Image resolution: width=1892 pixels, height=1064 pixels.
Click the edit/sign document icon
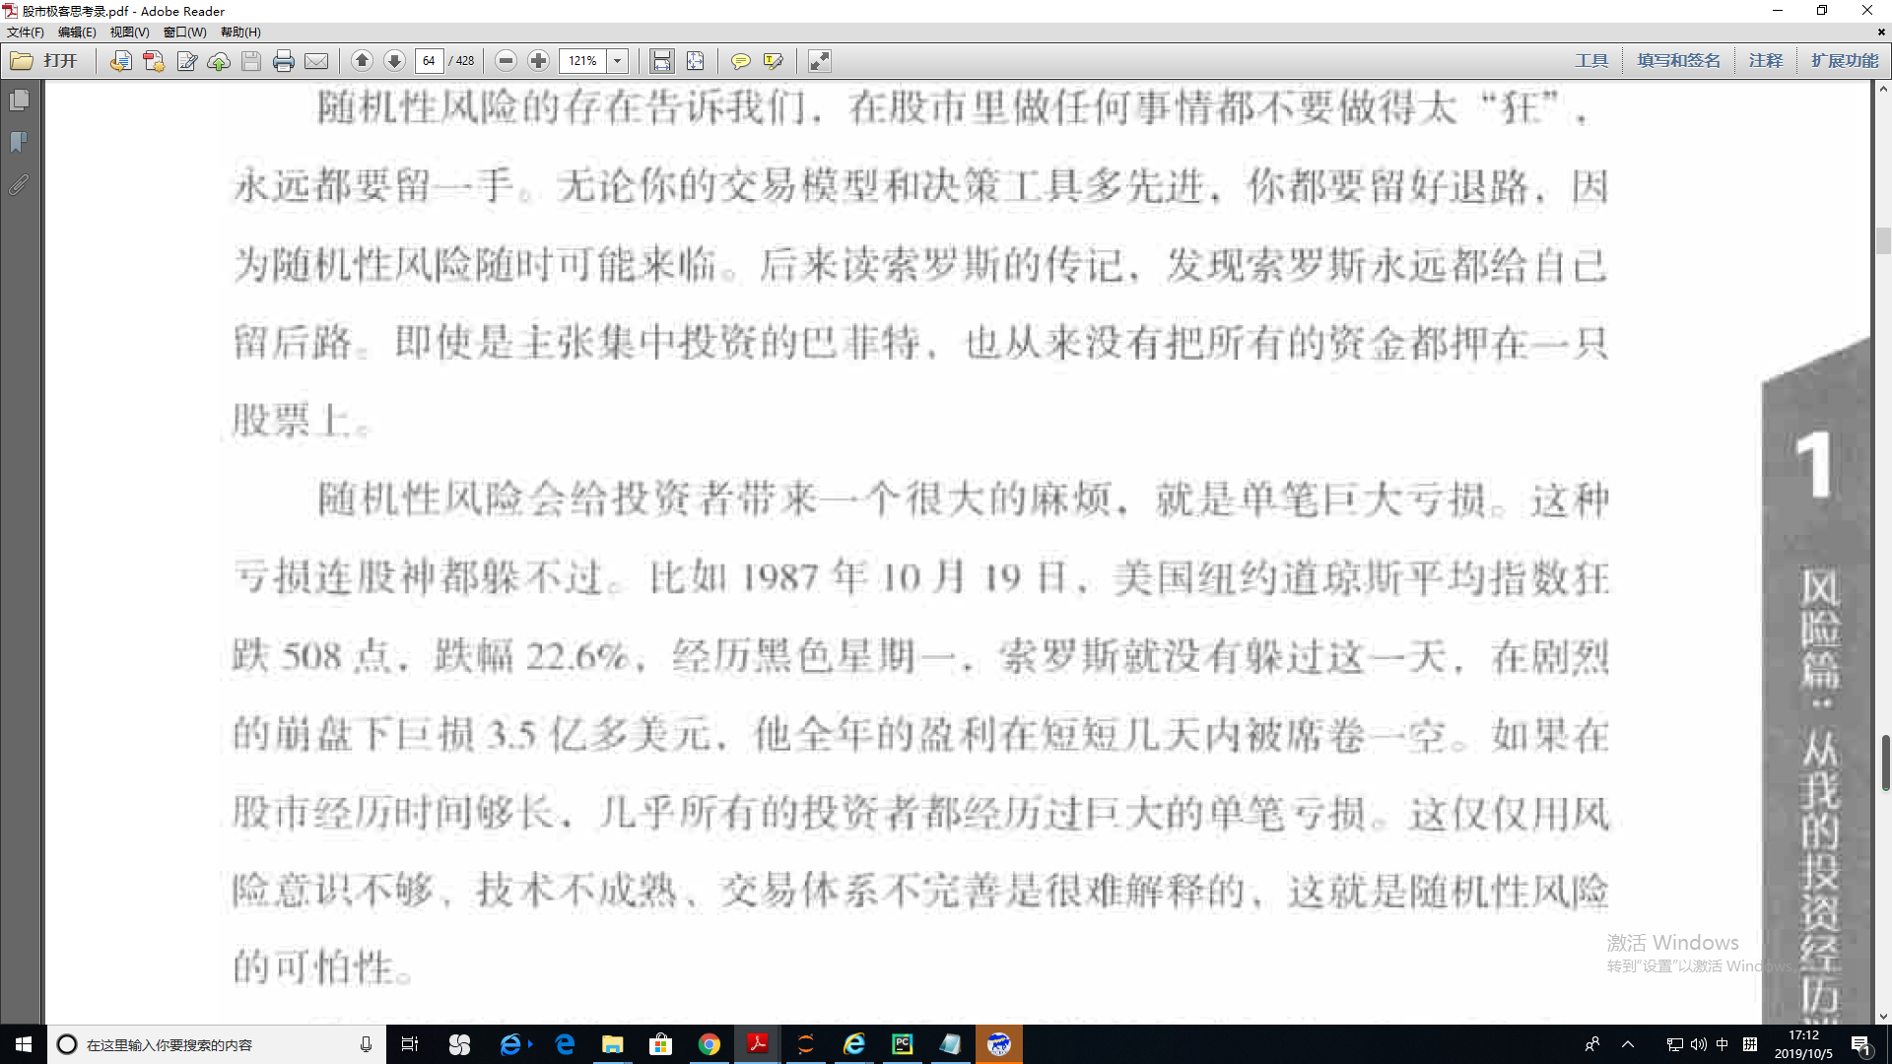[x=186, y=61]
